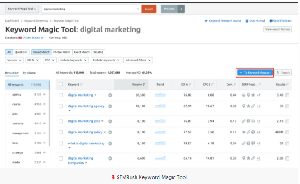Open the Send feedback link
300x184 pixels.
[x=281, y=21]
